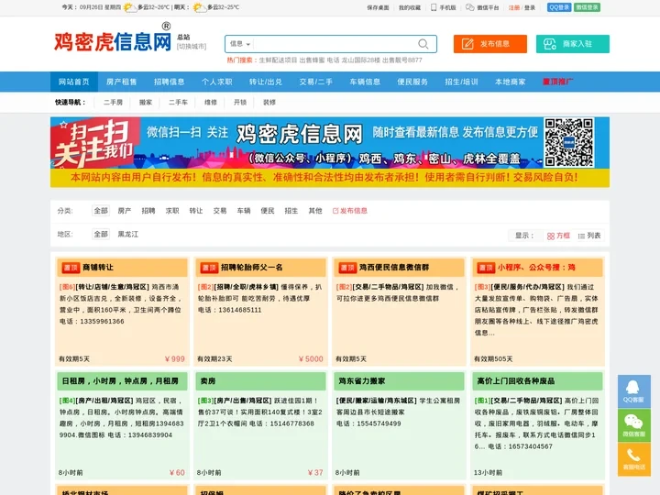660x495 pixels.
Task: Open the 招聘信息 navigation tab
Action: (x=170, y=82)
